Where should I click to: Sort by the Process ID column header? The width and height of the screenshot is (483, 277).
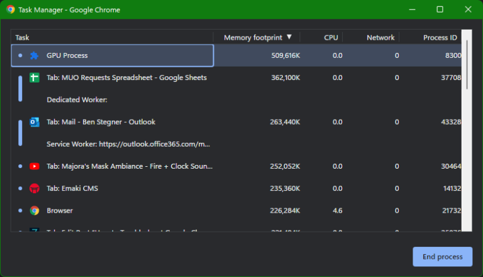440,38
